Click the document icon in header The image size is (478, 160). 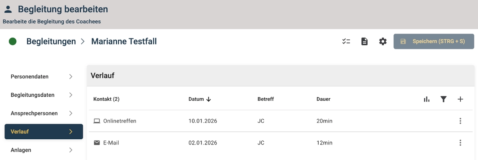pos(364,41)
